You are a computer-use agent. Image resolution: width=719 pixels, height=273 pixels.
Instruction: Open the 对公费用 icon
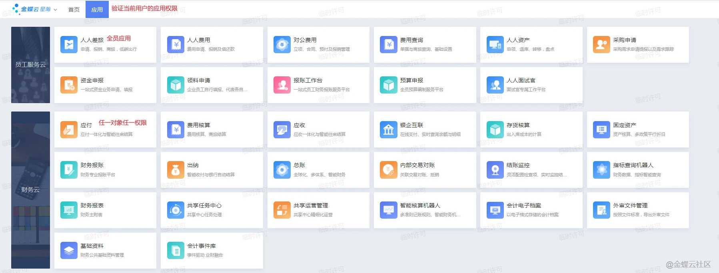[282, 44]
